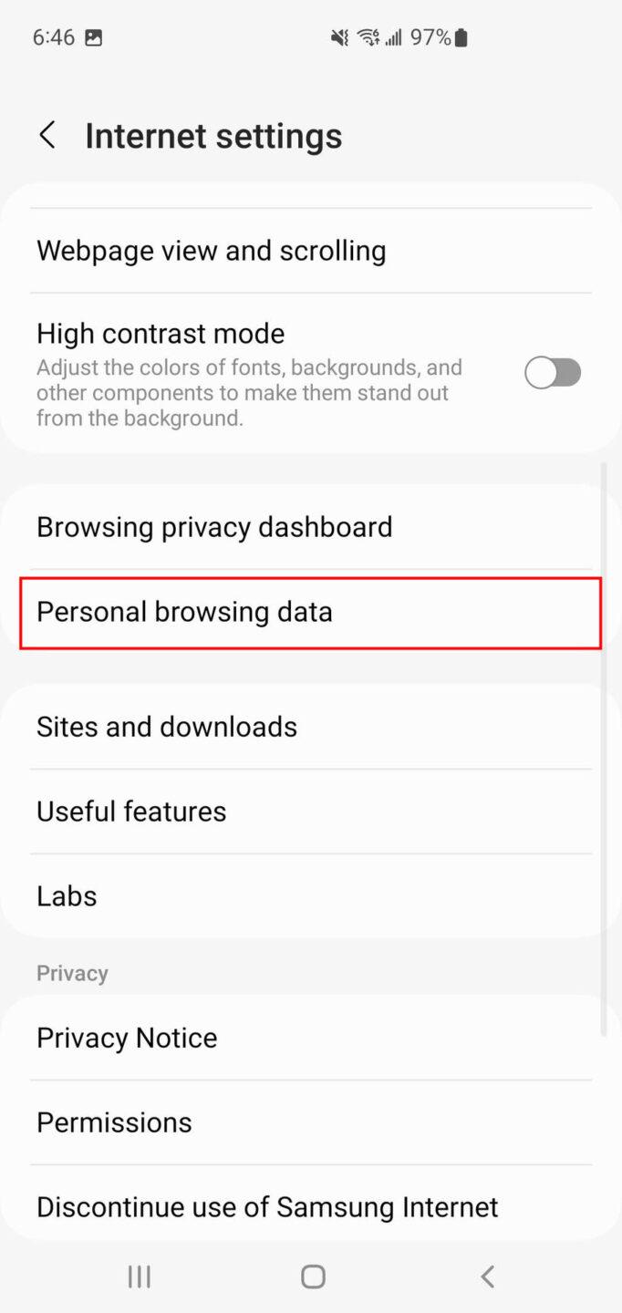The height and width of the screenshot is (1313, 622).
Task: View the Privacy Notice
Action: [x=127, y=1037]
